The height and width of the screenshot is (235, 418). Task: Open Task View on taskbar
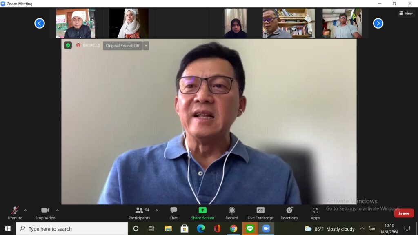(151, 228)
